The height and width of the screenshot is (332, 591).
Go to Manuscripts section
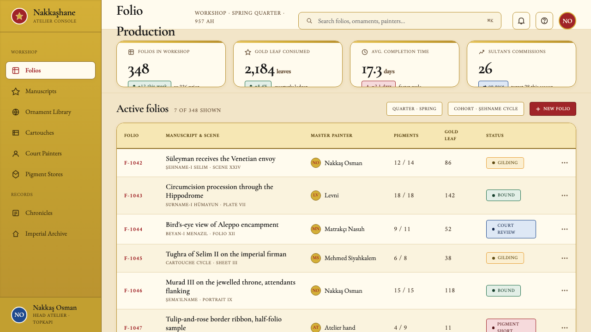pos(50,91)
